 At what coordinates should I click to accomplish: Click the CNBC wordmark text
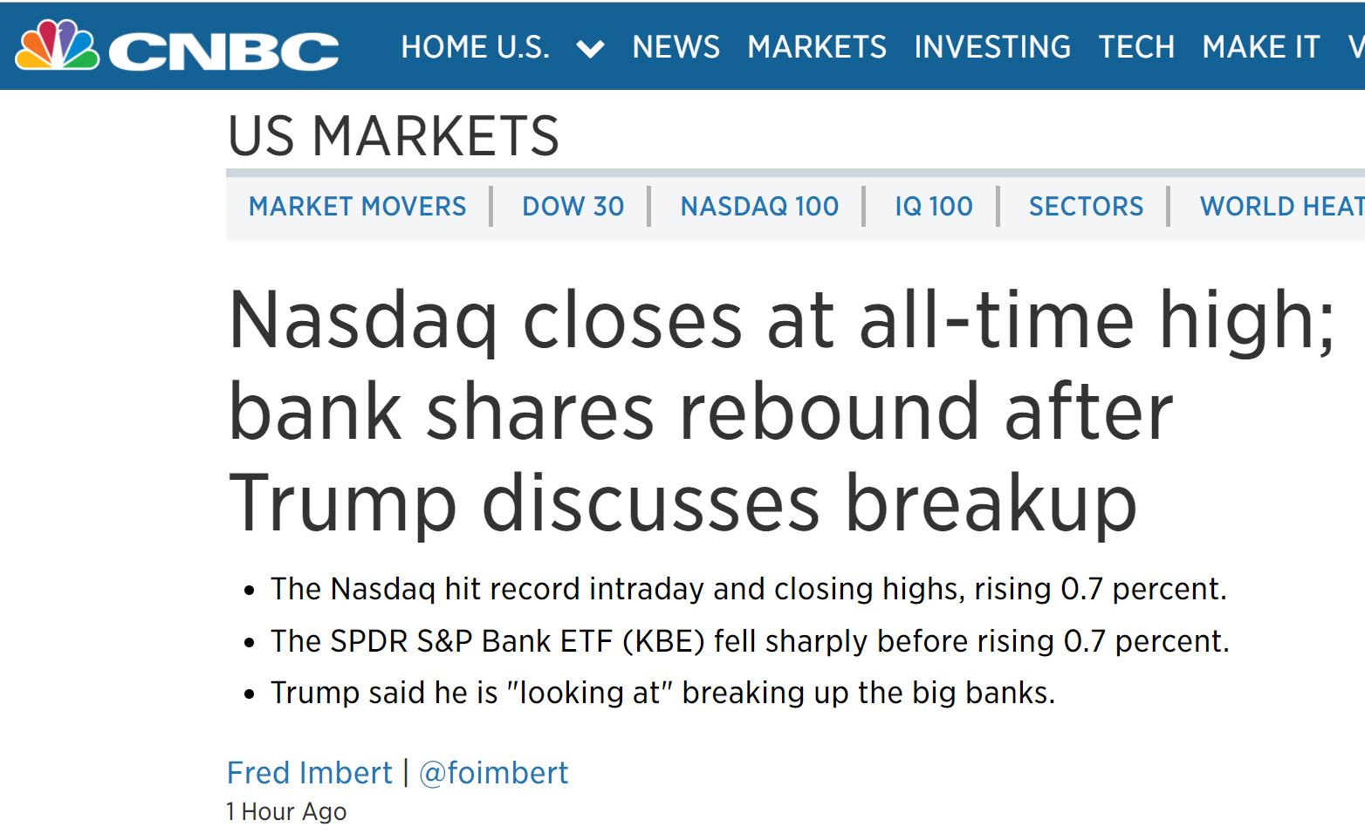[223, 51]
